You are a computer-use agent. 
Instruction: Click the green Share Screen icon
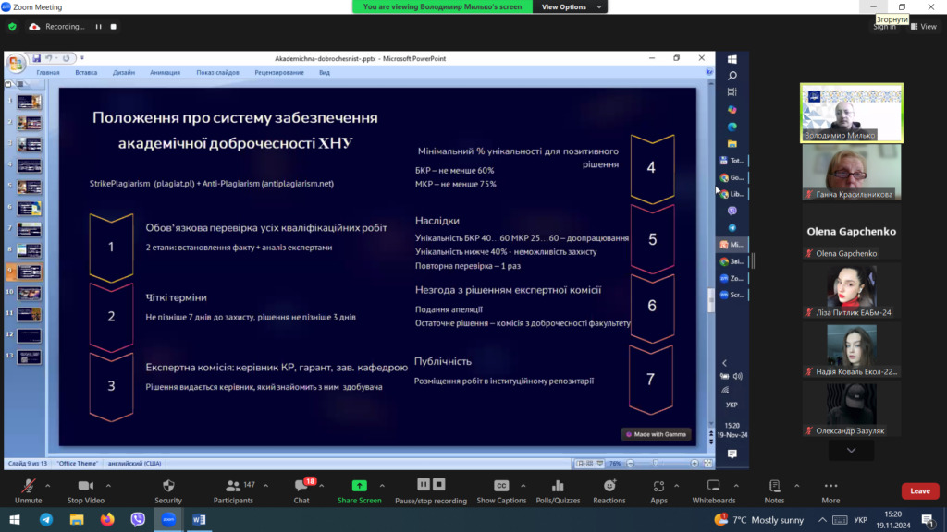tap(359, 486)
